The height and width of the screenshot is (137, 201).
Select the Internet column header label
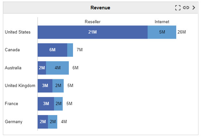pyautogui.click(x=162, y=22)
